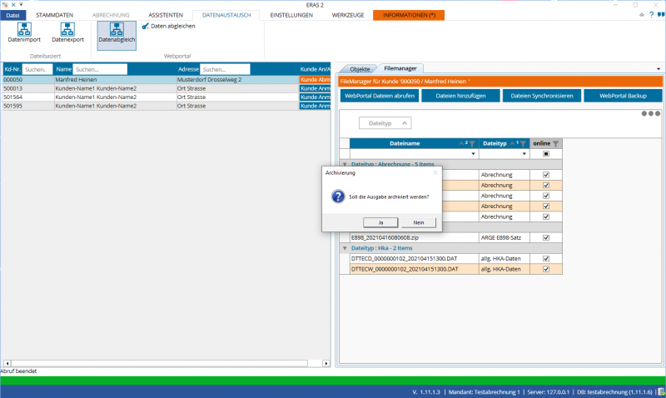Screen dimensions: 666x398
Task: Select customer row 501564
Action: coord(166,97)
